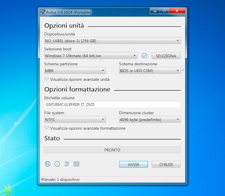This screenshot has height=196, width=225.
Task: Click the 'Schema partizione' label
Action: point(61,64)
